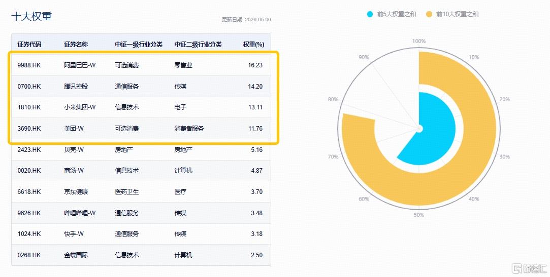Screen dimensions: 550x277
Task: Click the 消费者服务 industry cell
Action: [189, 128]
